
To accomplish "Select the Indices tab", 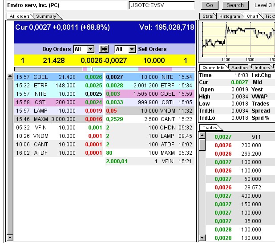I will coord(262,68).
